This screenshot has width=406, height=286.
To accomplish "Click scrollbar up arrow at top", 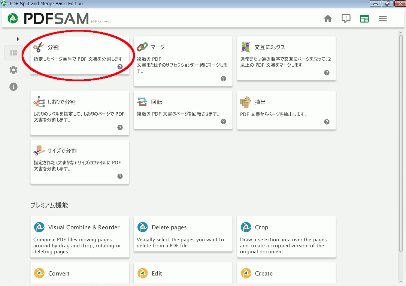I will point(401,33).
